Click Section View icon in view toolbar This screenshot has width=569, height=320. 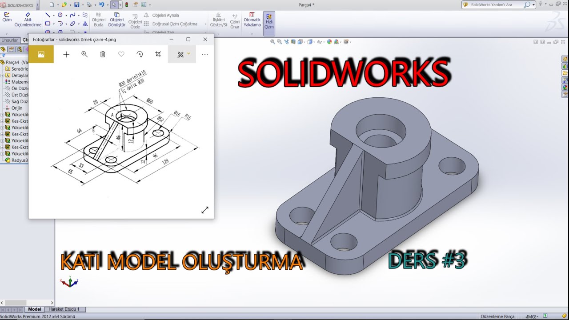pos(294,42)
